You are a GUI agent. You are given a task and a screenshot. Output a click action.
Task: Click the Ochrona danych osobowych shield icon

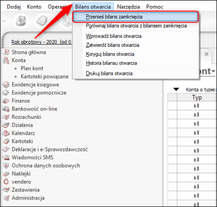coord(6,166)
